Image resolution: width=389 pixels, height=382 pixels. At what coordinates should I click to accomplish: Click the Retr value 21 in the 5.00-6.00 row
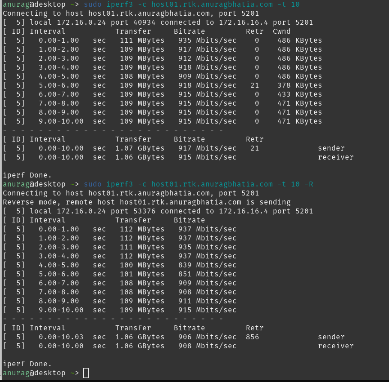click(x=254, y=85)
